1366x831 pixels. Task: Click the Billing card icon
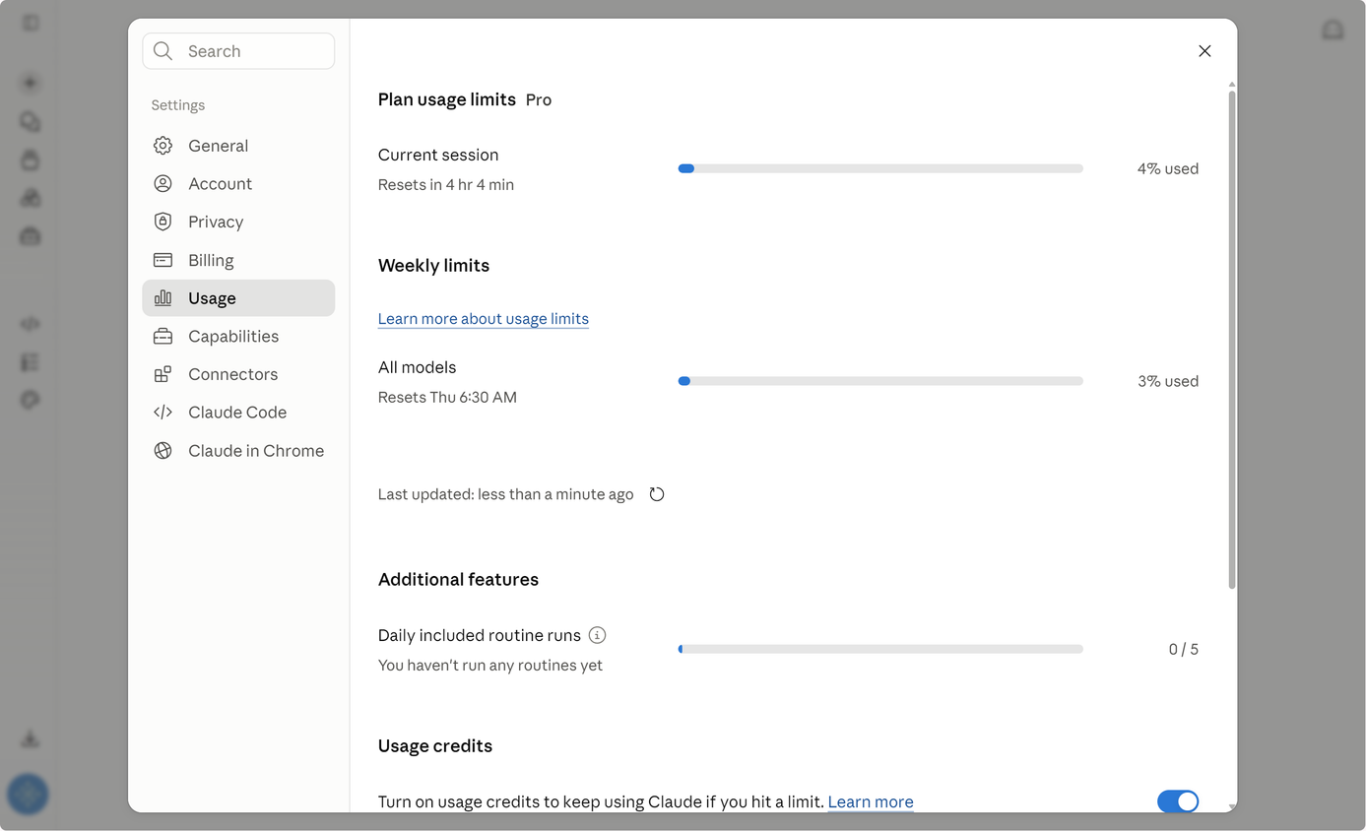[163, 260]
